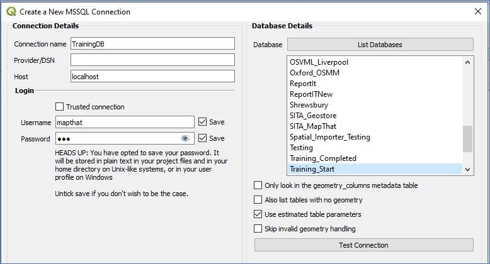This screenshot has height=264, width=490.
Task: Check Skip invalid geometry handling
Action: (x=258, y=229)
